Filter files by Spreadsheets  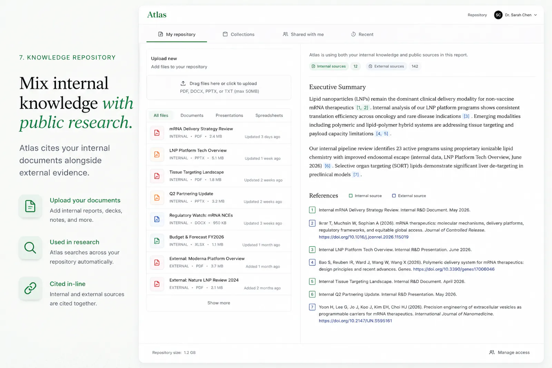269,116
